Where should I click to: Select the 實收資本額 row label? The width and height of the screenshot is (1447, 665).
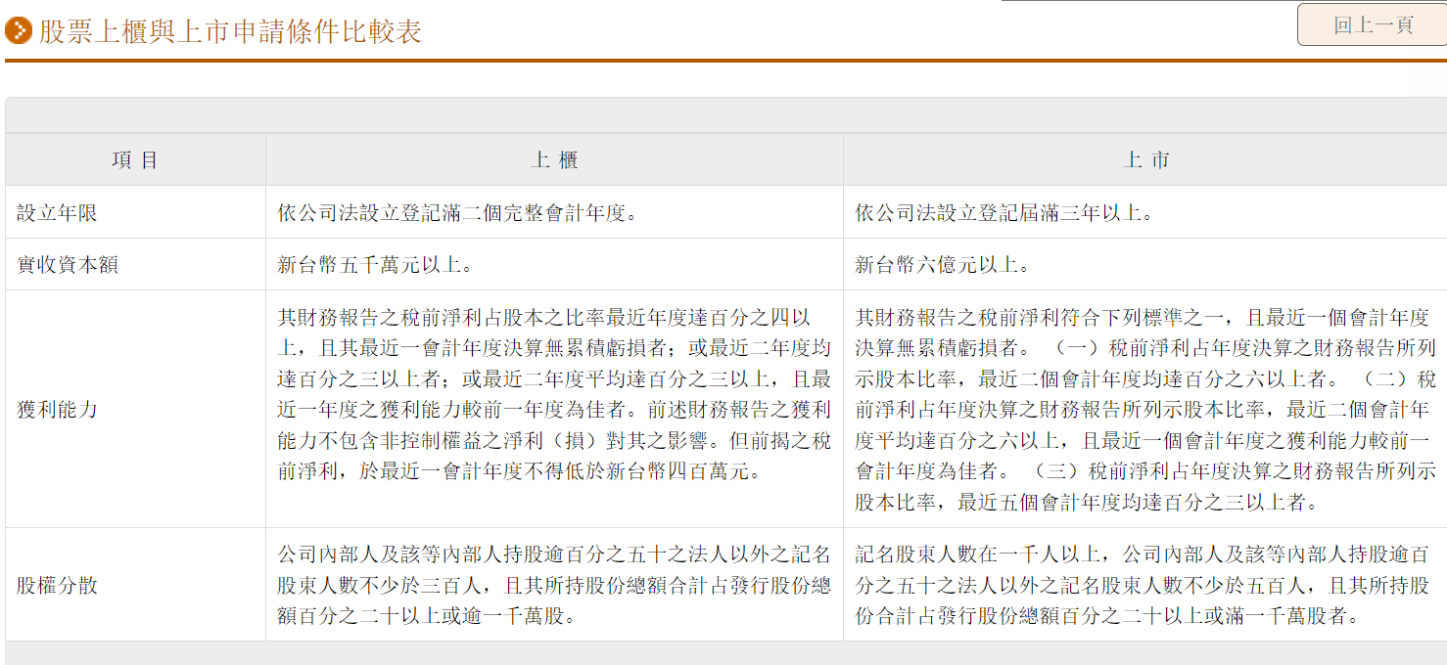(x=68, y=265)
